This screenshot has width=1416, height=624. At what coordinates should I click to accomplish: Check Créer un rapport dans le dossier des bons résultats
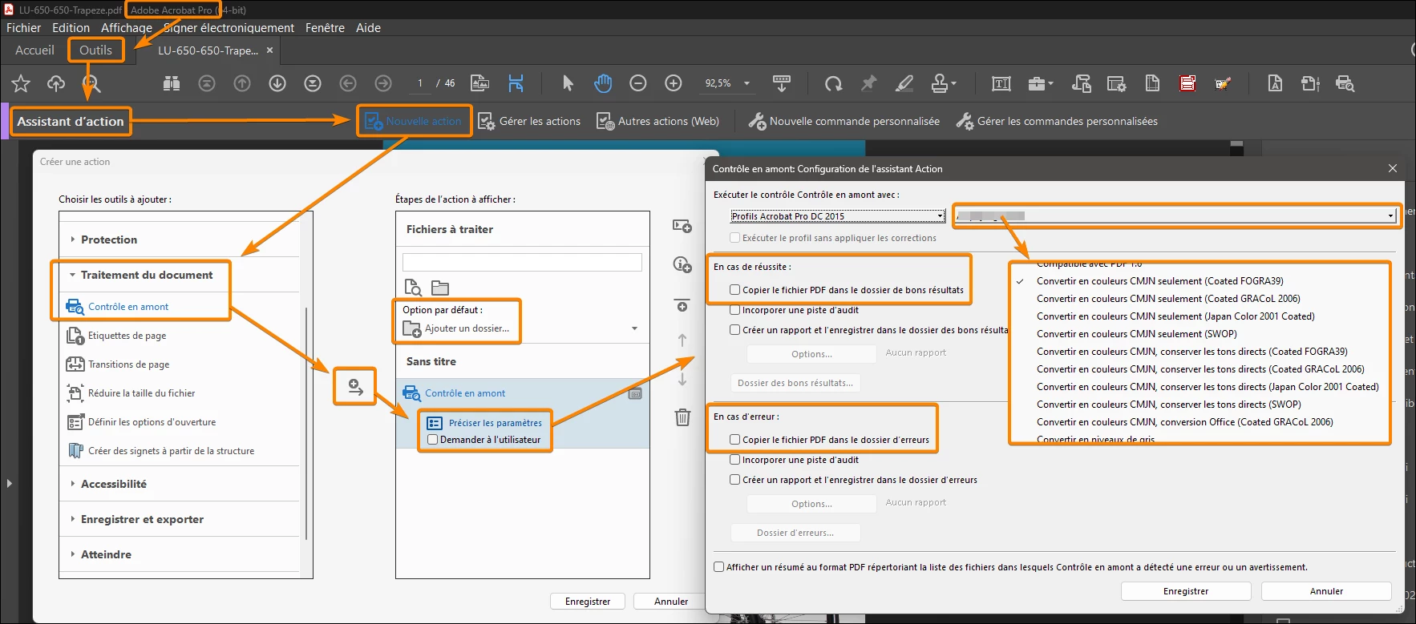pos(734,329)
